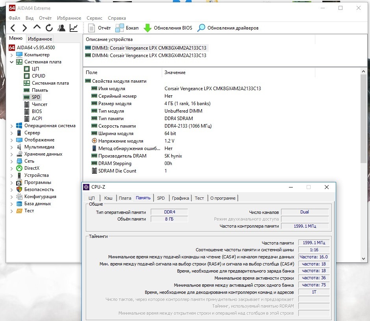Collapse the Системная плата tree node
The image size is (370, 321).
click(x=11, y=62)
